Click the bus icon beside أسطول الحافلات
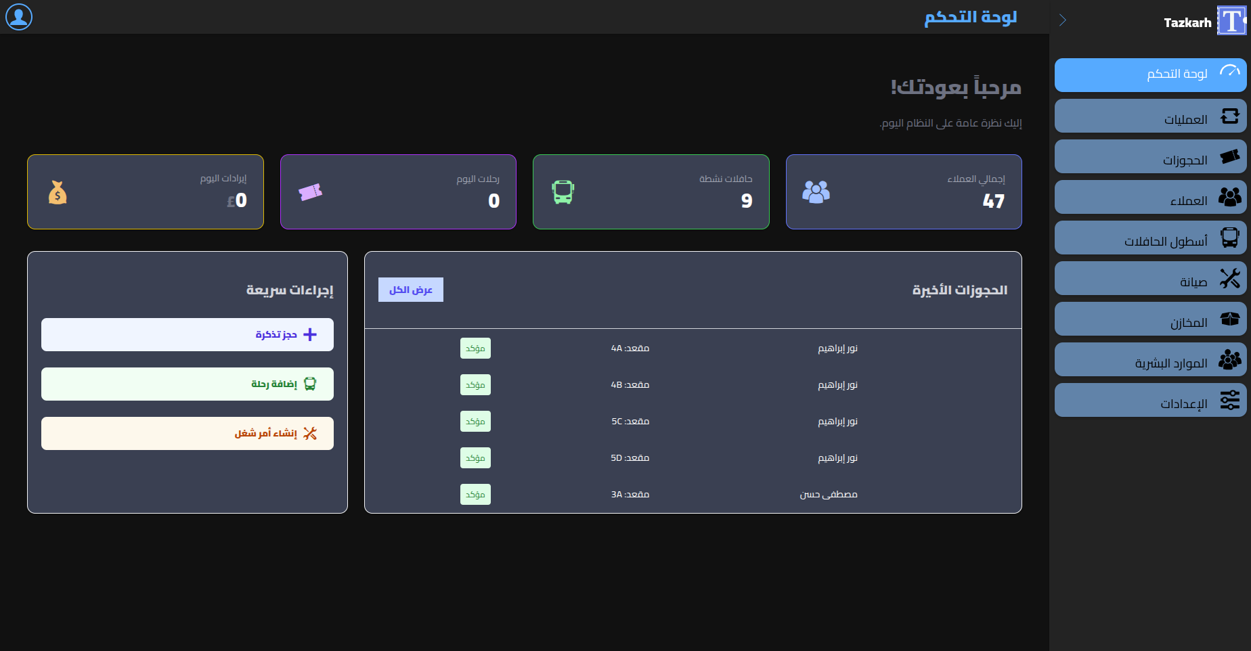 pyautogui.click(x=1229, y=238)
